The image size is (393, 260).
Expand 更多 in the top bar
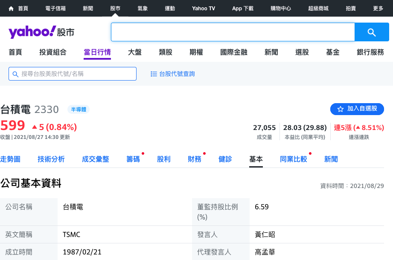pyautogui.click(x=378, y=9)
